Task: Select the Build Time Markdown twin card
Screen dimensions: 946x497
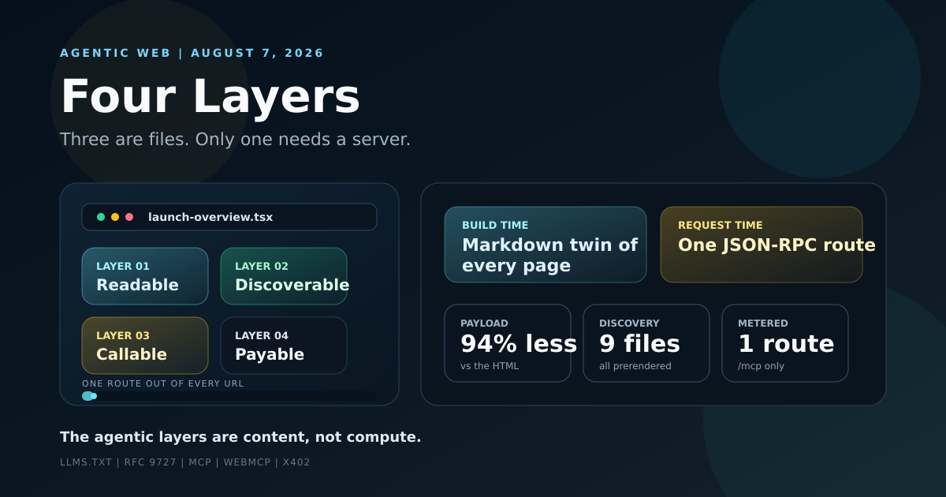Action: [546, 245]
